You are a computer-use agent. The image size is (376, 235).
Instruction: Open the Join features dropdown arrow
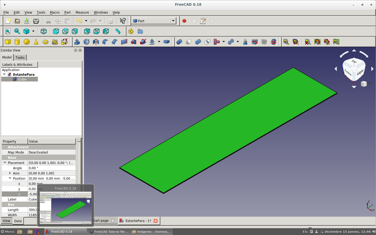(x=224, y=42)
